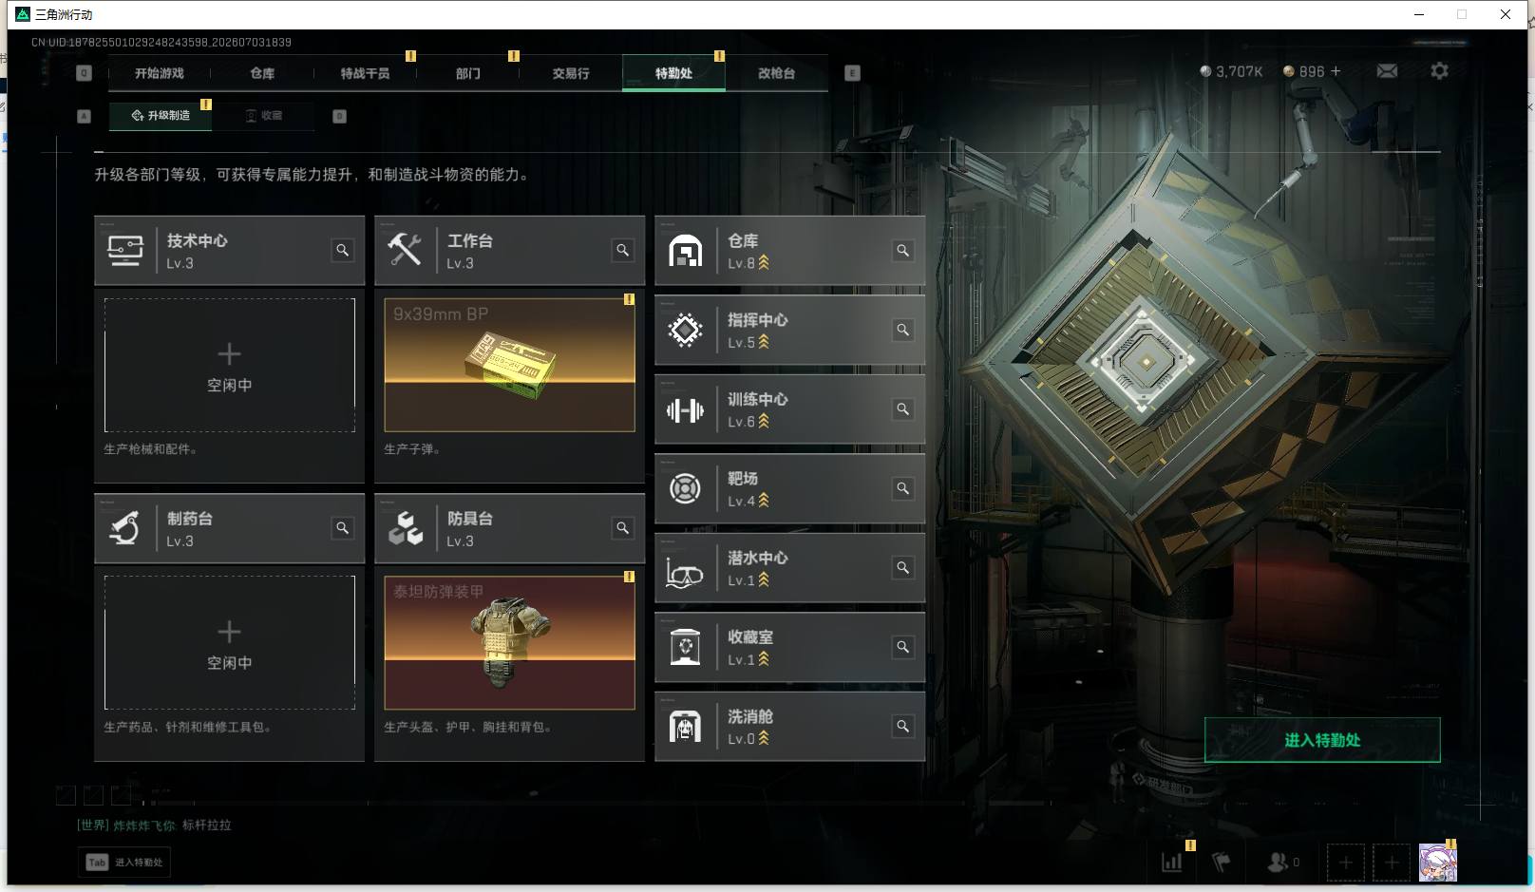Click magnifier icon on 技术中心 card
The height and width of the screenshot is (892, 1535).
click(343, 251)
